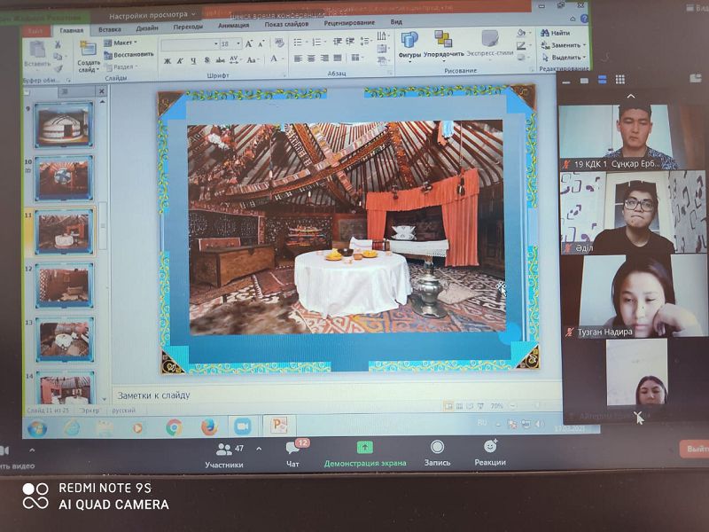The width and height of the screenshot is (709, 532).
Task: Switch to the Дизайн tab
Action: point(147,28)
